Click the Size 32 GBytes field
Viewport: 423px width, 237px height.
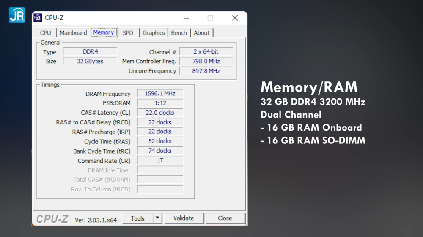coord(90,61)
